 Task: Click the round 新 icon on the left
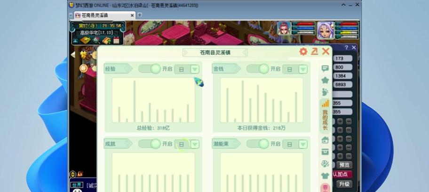point(83,68)
